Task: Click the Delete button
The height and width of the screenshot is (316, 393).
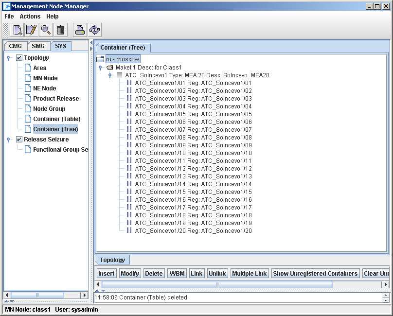Action: (x=154, y=273)
